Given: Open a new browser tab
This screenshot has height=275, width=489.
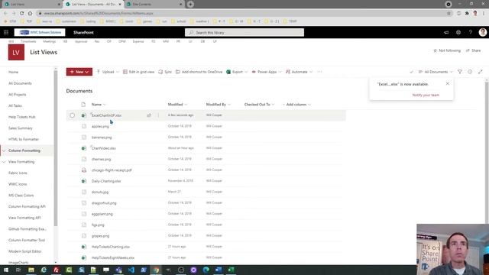Looking at the screenshot, I should (190, 5).
